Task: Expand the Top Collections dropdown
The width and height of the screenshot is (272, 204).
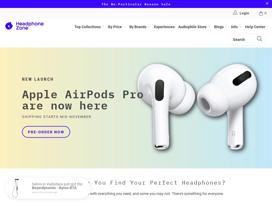Action: (89, 27)
